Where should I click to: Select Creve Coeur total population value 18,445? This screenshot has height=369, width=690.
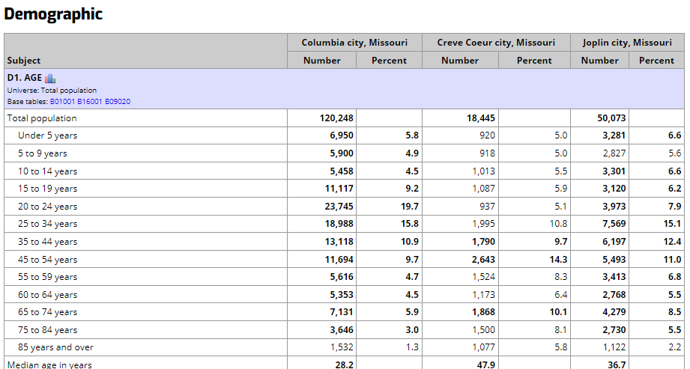tap(479, 118)
